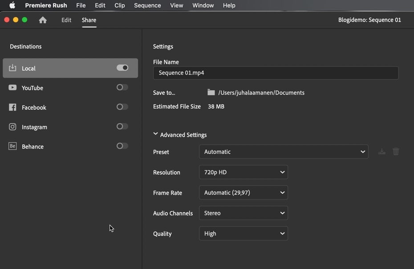Select the Behance destination row label
This screenshot has height=269, width=414.
pos(33,146)
